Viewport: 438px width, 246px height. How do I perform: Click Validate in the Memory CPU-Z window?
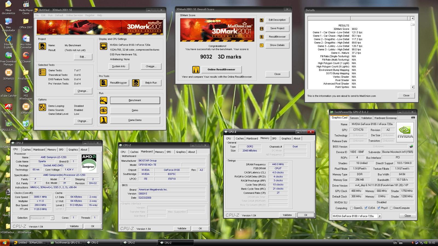(x=287, y=215)
